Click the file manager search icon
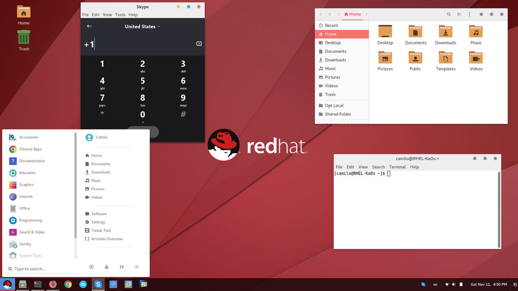 click(449, 14)
